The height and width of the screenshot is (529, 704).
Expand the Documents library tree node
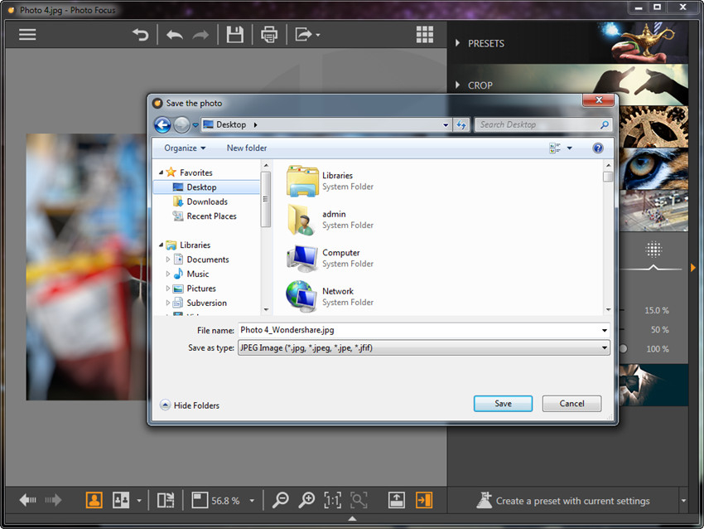point(168,260)
